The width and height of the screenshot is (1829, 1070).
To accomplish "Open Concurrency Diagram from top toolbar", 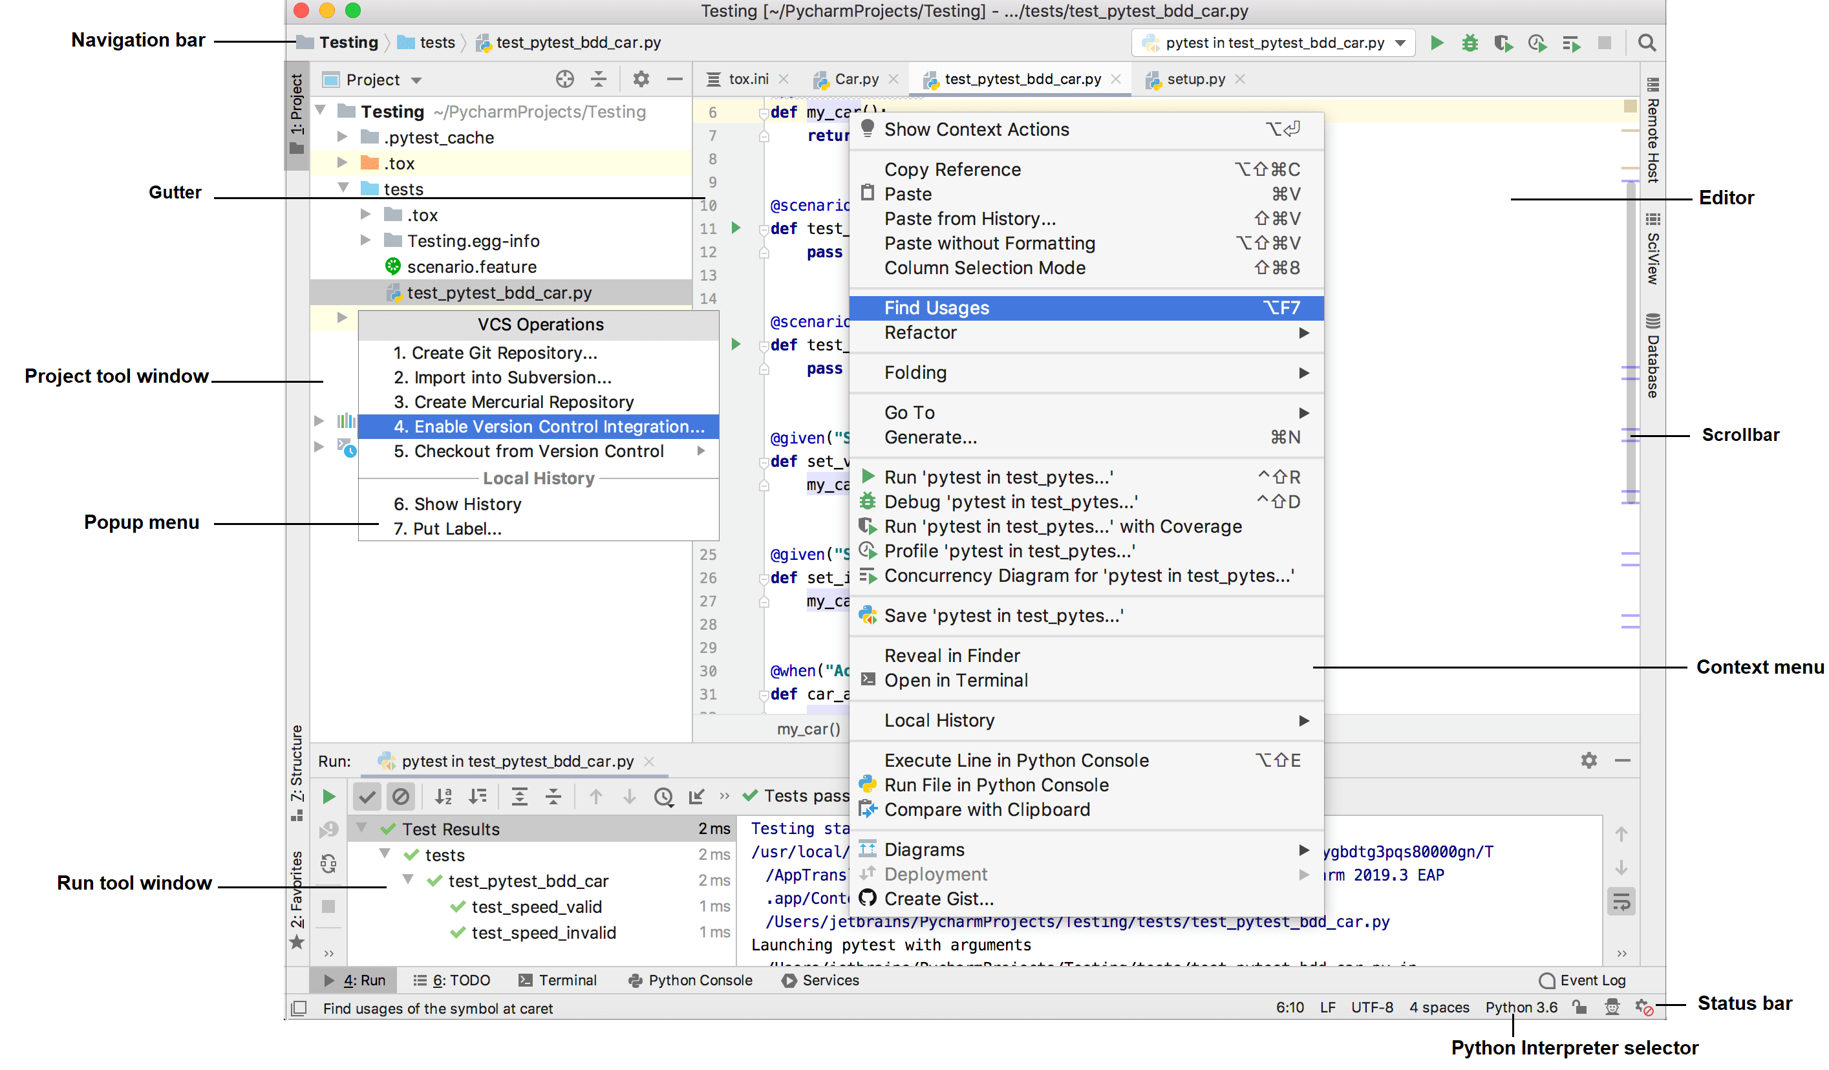I will pyautogui.click(x=1570, y=43).
